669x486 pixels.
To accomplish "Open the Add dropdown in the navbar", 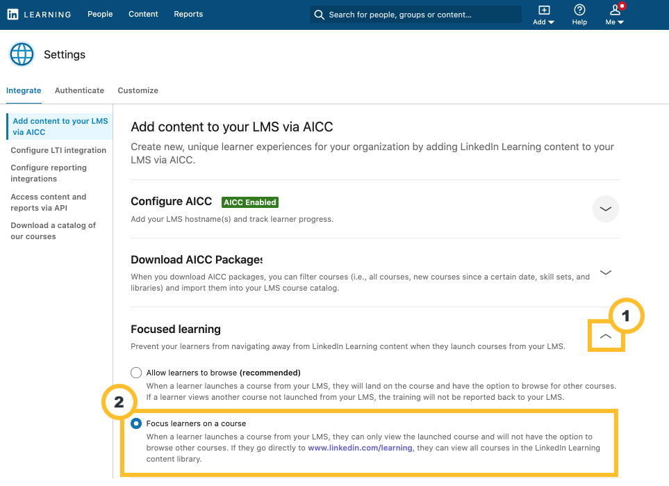I will point(543,15).
